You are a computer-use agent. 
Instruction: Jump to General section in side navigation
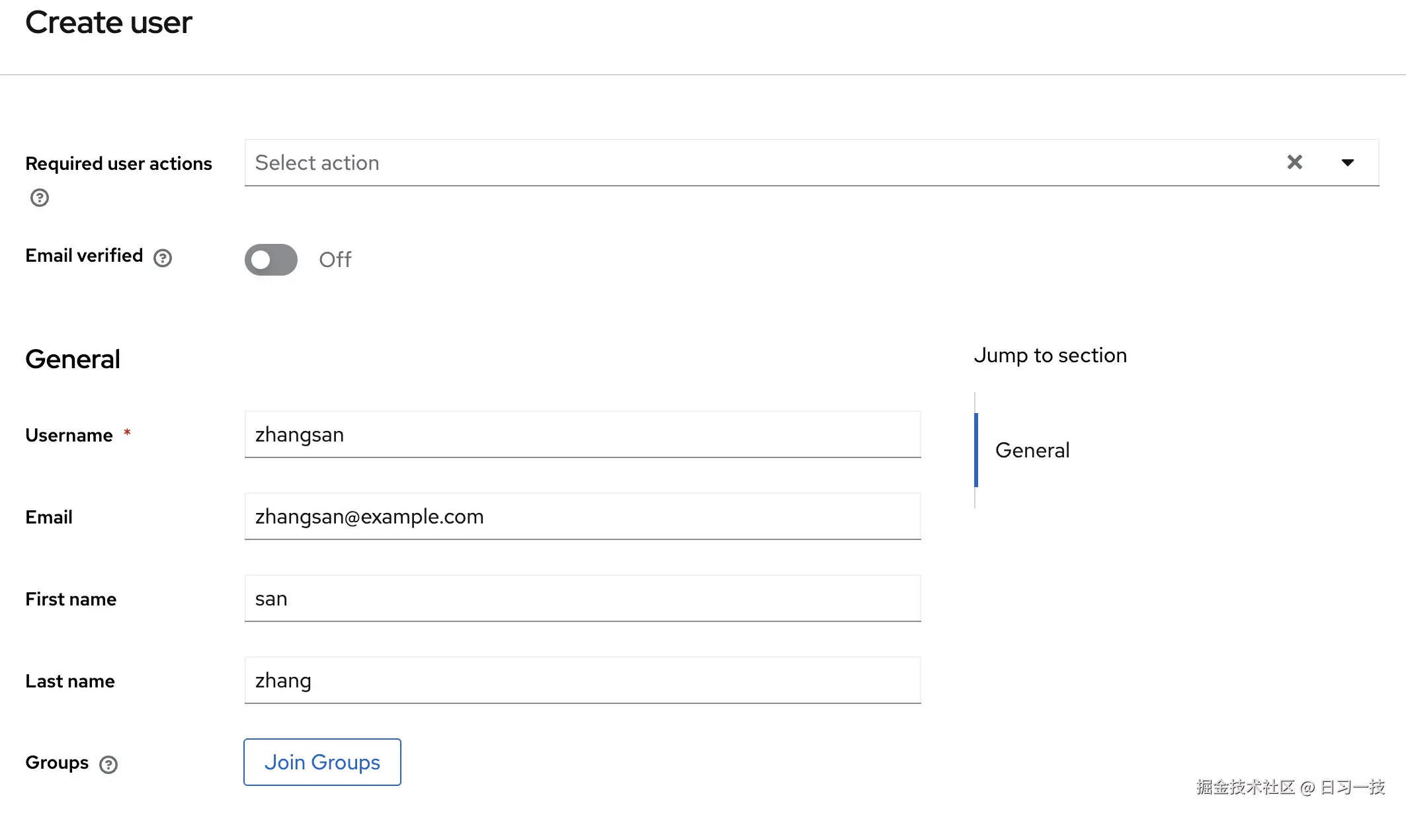(1032, 450)
